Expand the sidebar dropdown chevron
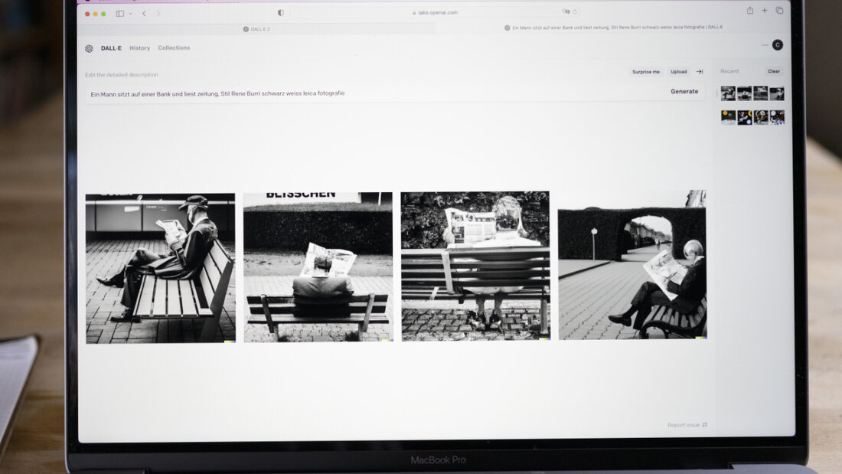Viewport: 842px width, 474px height. pyautogui.click(x=130, y=14)
